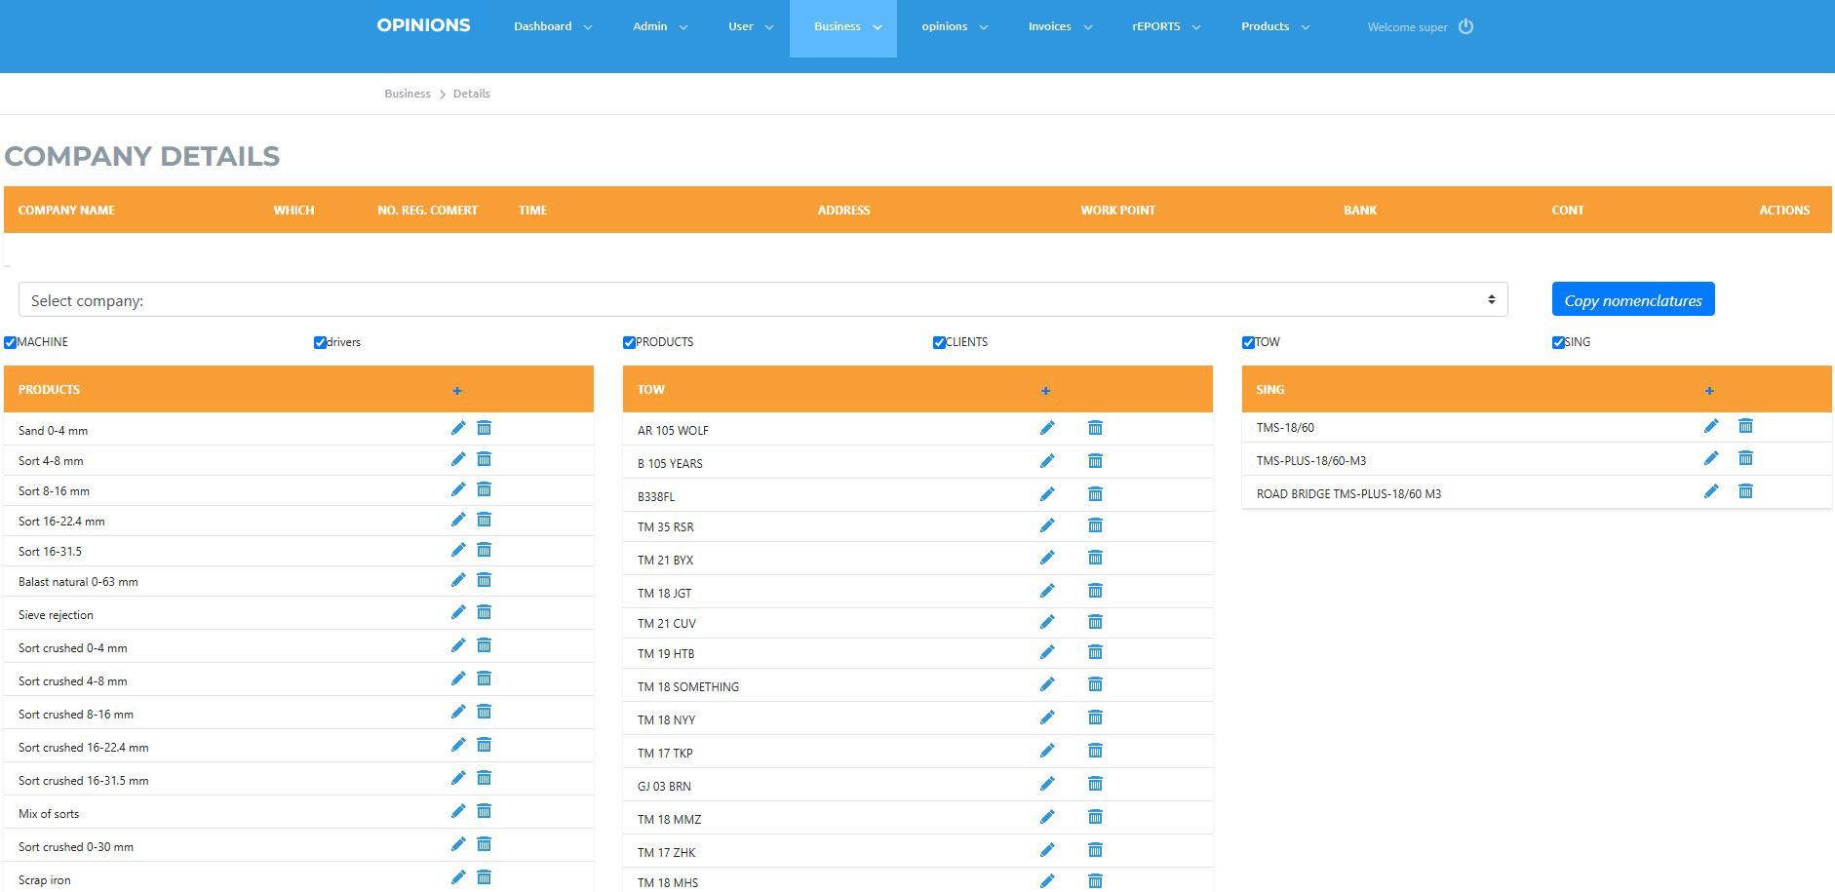Image resolution: width=1835 pixels, height=892 pixels.
Task: Open the Select company dropdown
Action: 762,300
